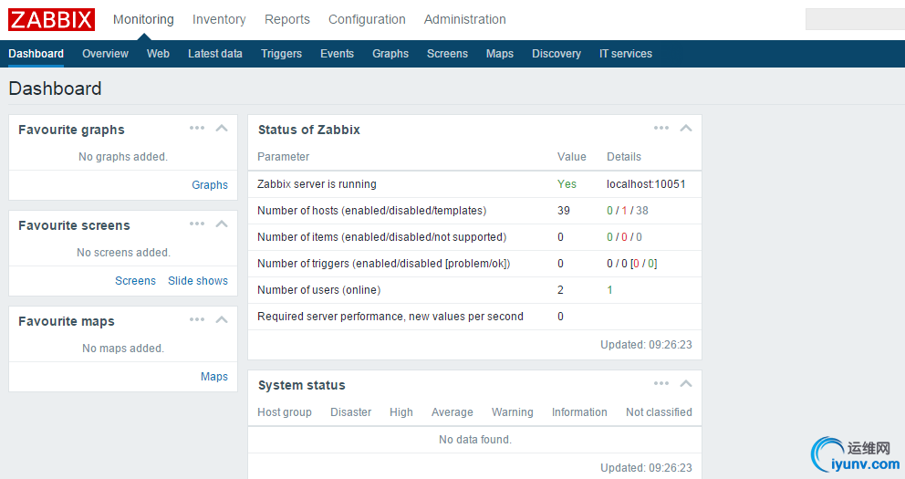The image size is (905, 479).
Task: Click the search input field
Action: tap(856, 20)
